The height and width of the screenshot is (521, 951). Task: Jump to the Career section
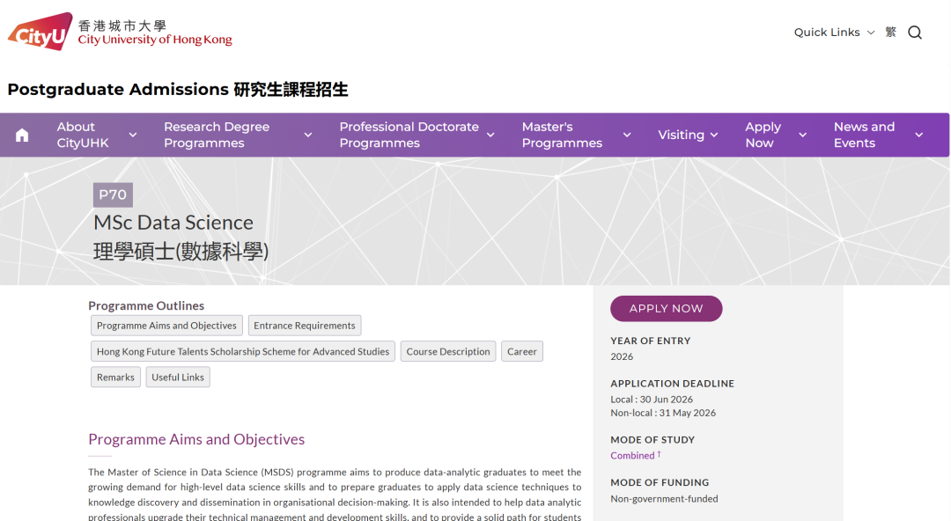pyautogui.click(x=521, y=351)
